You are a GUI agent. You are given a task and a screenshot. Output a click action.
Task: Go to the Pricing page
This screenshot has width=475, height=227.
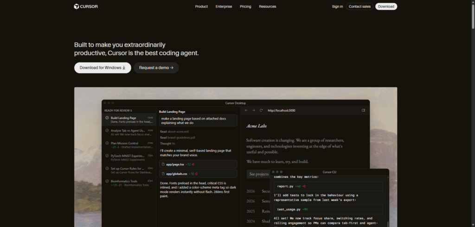[245, 6]
